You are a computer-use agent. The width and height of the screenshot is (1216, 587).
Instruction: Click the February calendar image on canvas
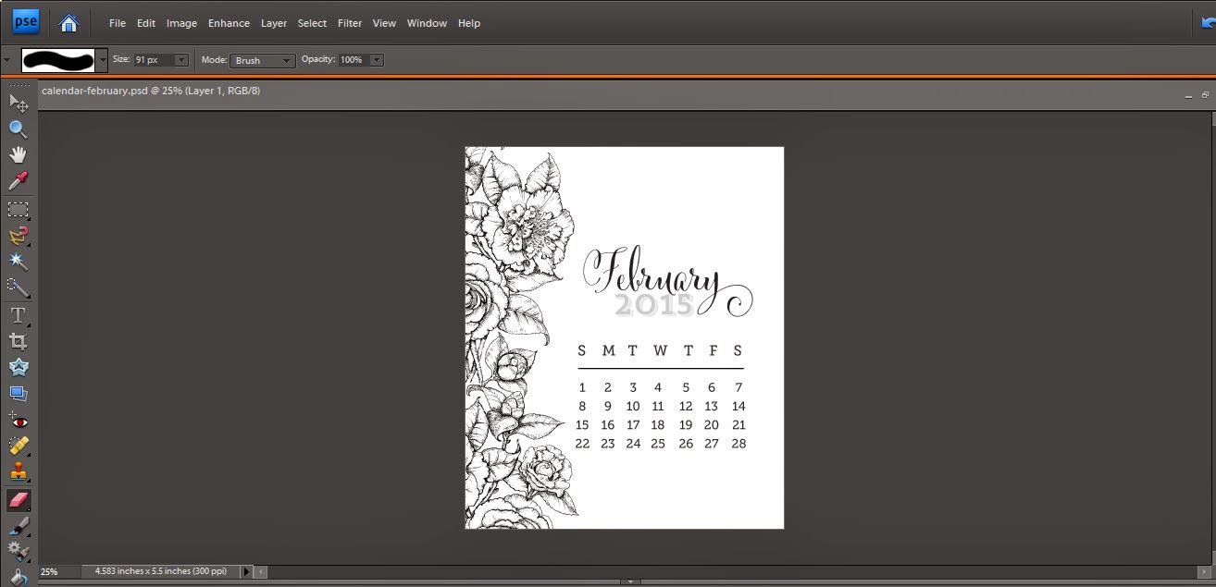(625, 338)
